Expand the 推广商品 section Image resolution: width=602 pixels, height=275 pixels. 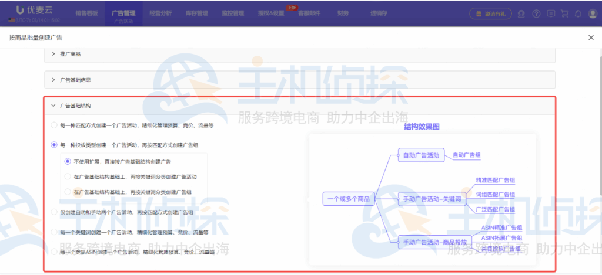[299, 54]
